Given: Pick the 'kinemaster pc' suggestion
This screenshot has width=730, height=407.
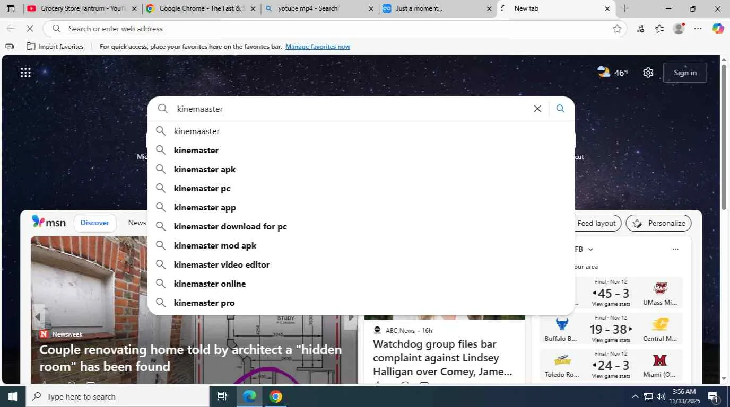Looking at the screenshot, I should pos(361,188).
